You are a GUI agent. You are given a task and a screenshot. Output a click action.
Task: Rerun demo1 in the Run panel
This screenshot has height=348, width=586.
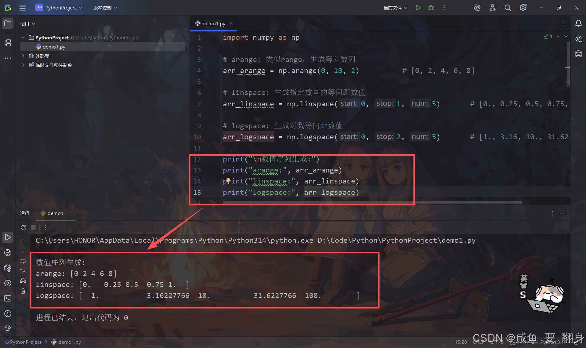point(23,227)
